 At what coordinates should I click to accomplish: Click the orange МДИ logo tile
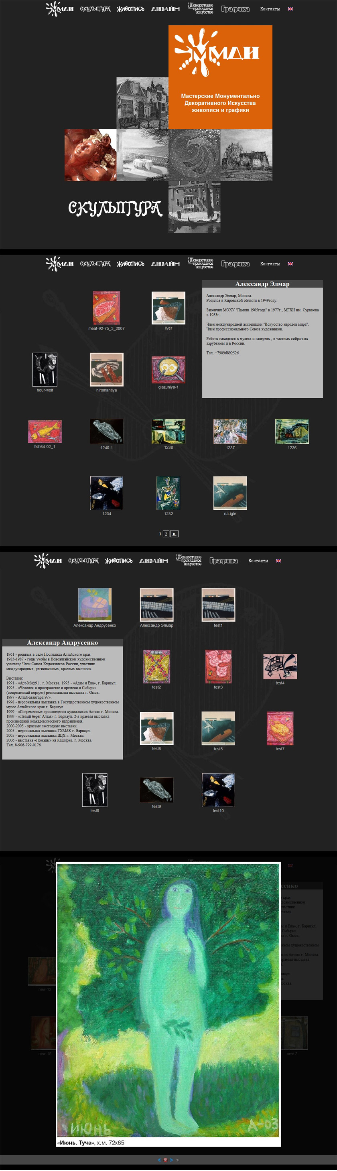(x=220, y=77)
